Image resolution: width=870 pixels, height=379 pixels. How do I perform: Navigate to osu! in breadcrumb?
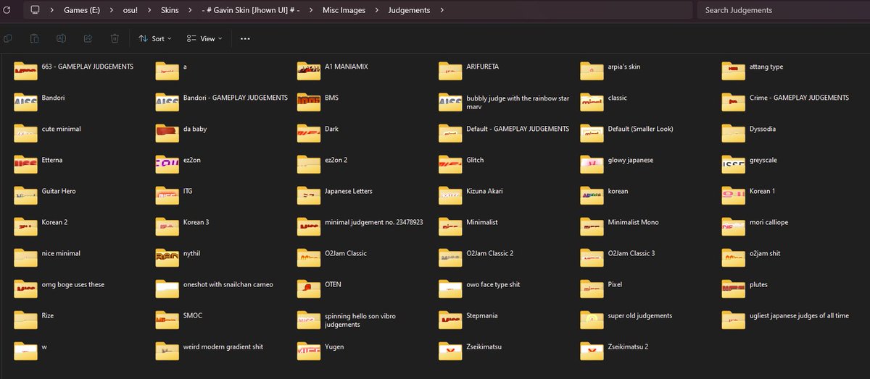point(132,10)
